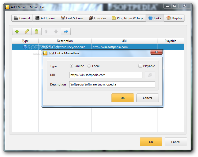Viewport: 198px width, 157px height.
Task: Click OK in Add Movie window
Action: pos(151,142)
